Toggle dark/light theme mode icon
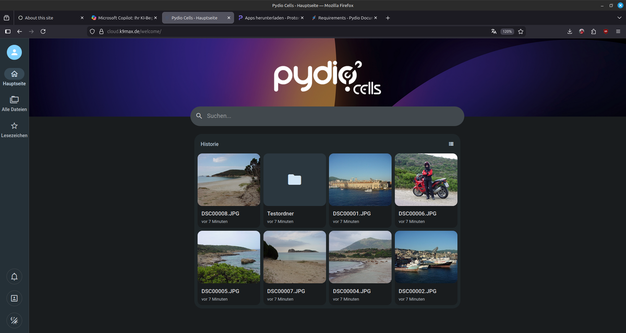This screenshot has height=333, width=626. click(x=14, y=320)
